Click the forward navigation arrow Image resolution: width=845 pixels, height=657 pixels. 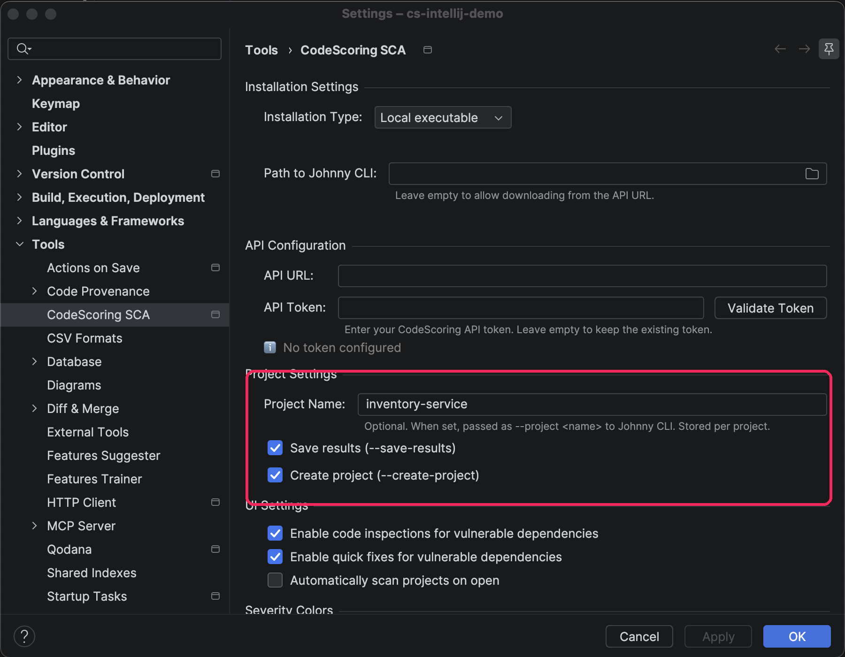805,49
